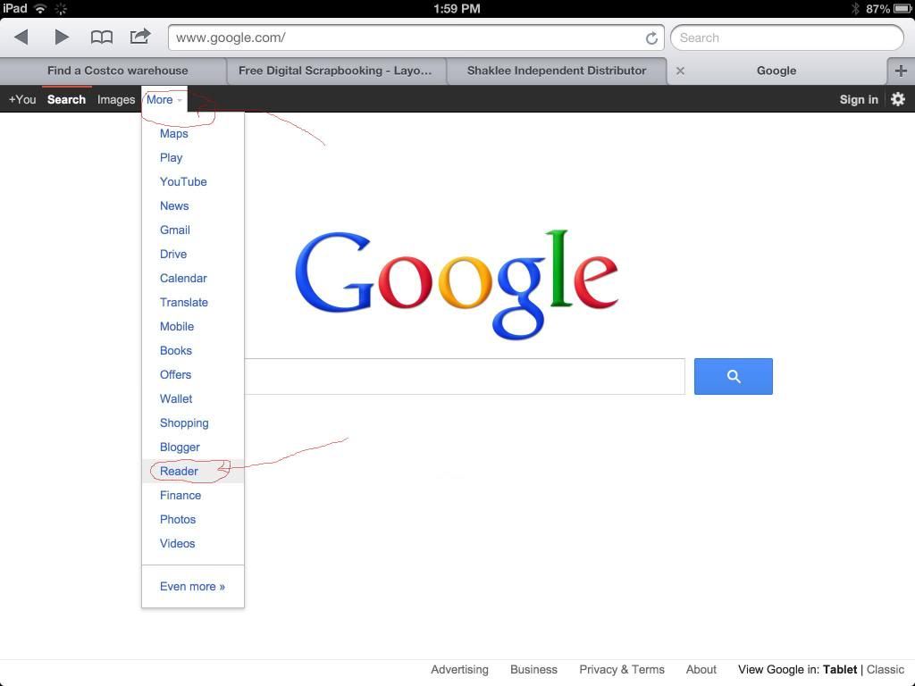Select Translate in the More menu
This screenshot has height=686, width=915.
tap(184, 302)
